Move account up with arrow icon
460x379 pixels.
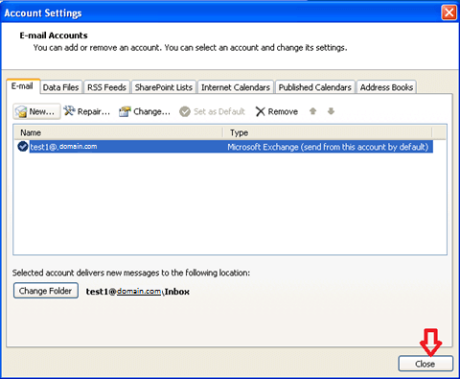click(313, 111)
